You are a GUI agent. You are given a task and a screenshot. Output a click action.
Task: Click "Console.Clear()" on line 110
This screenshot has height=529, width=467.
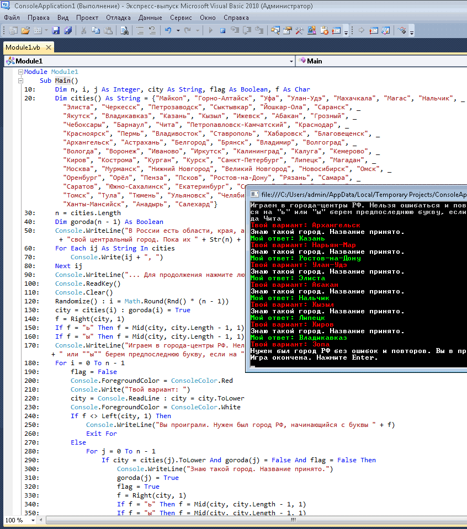click(84, 292)
